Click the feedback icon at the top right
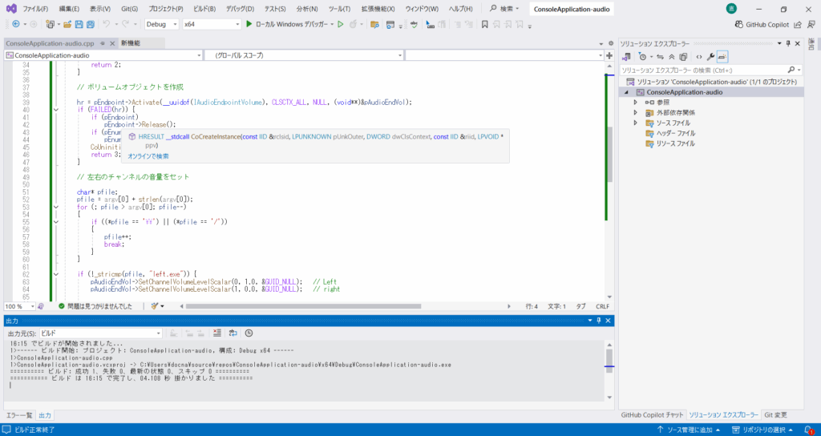This screenshot has width=821, height=436. (x=811, y=24)
